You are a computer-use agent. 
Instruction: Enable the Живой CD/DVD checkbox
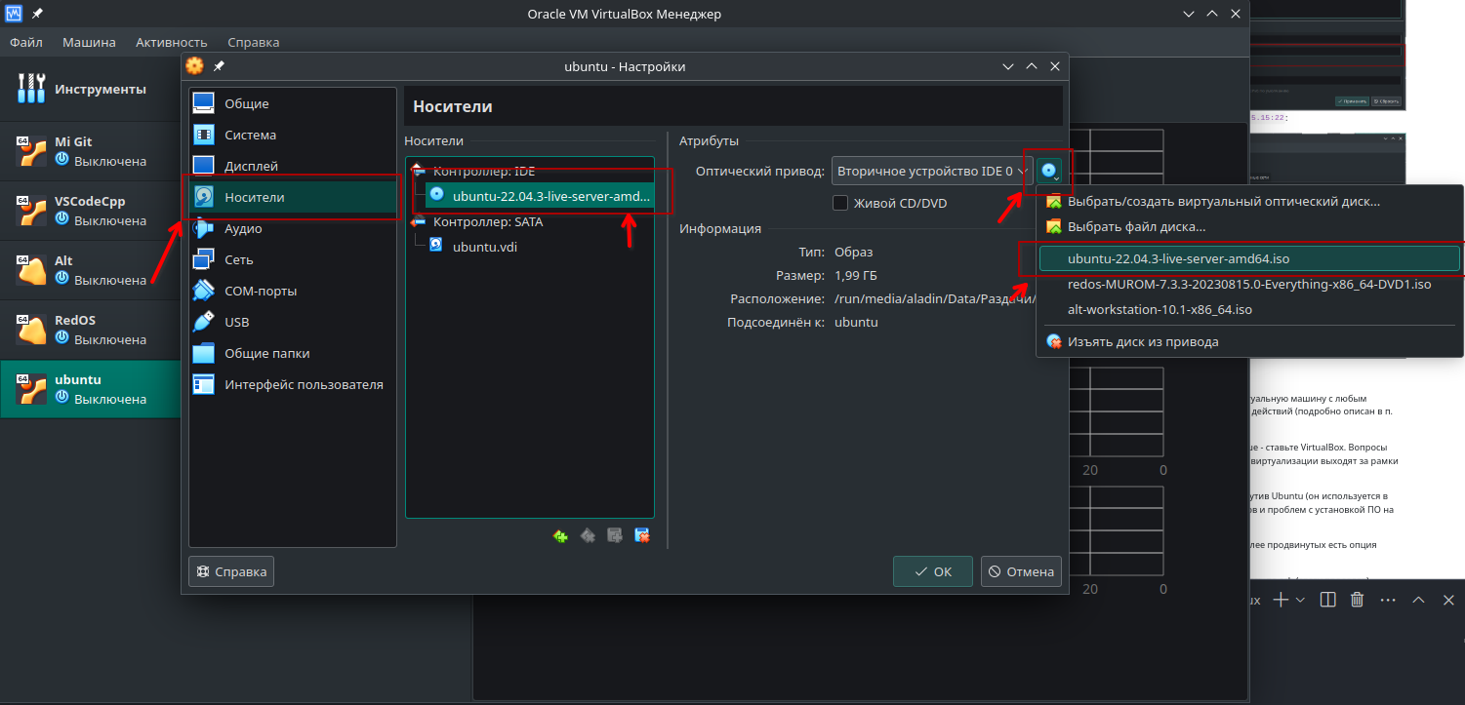pos(839,203)
